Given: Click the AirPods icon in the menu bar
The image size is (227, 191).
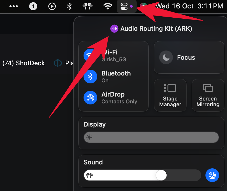Looking at the screenshot, I should 87,6.
